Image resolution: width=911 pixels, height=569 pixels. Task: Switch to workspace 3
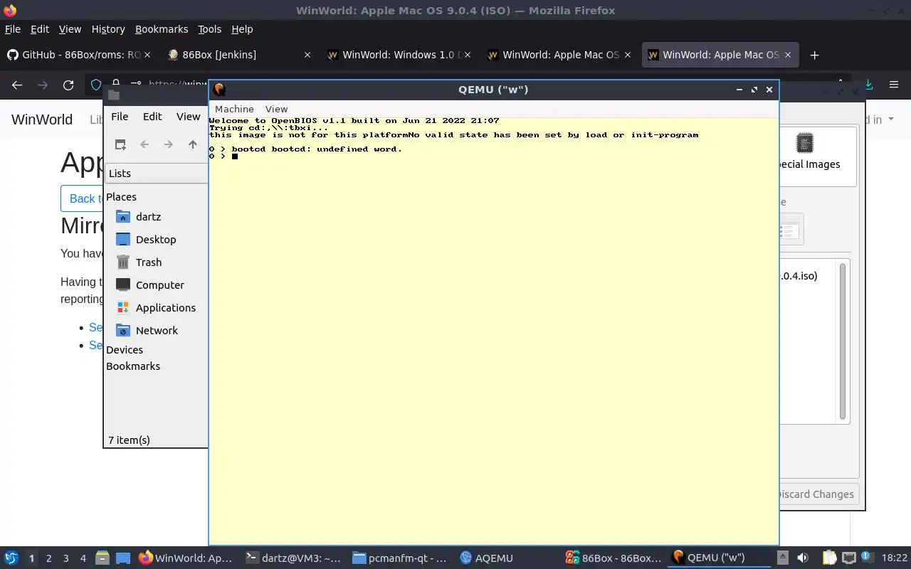(66, 558)
